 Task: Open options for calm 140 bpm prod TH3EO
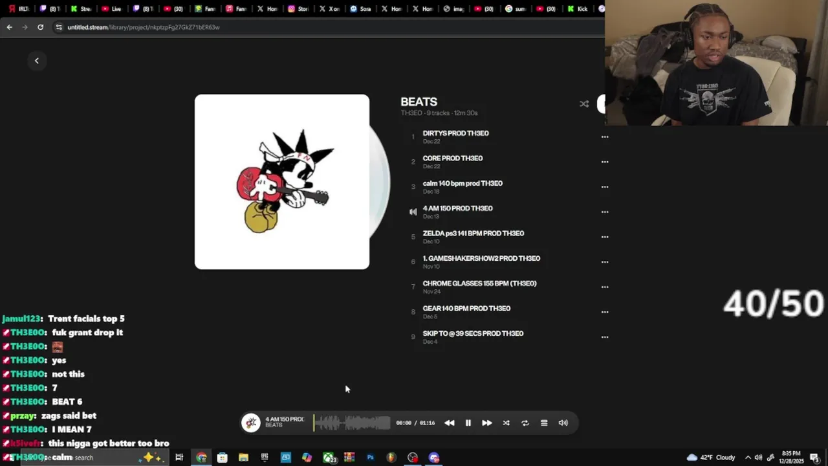(605, 187)
